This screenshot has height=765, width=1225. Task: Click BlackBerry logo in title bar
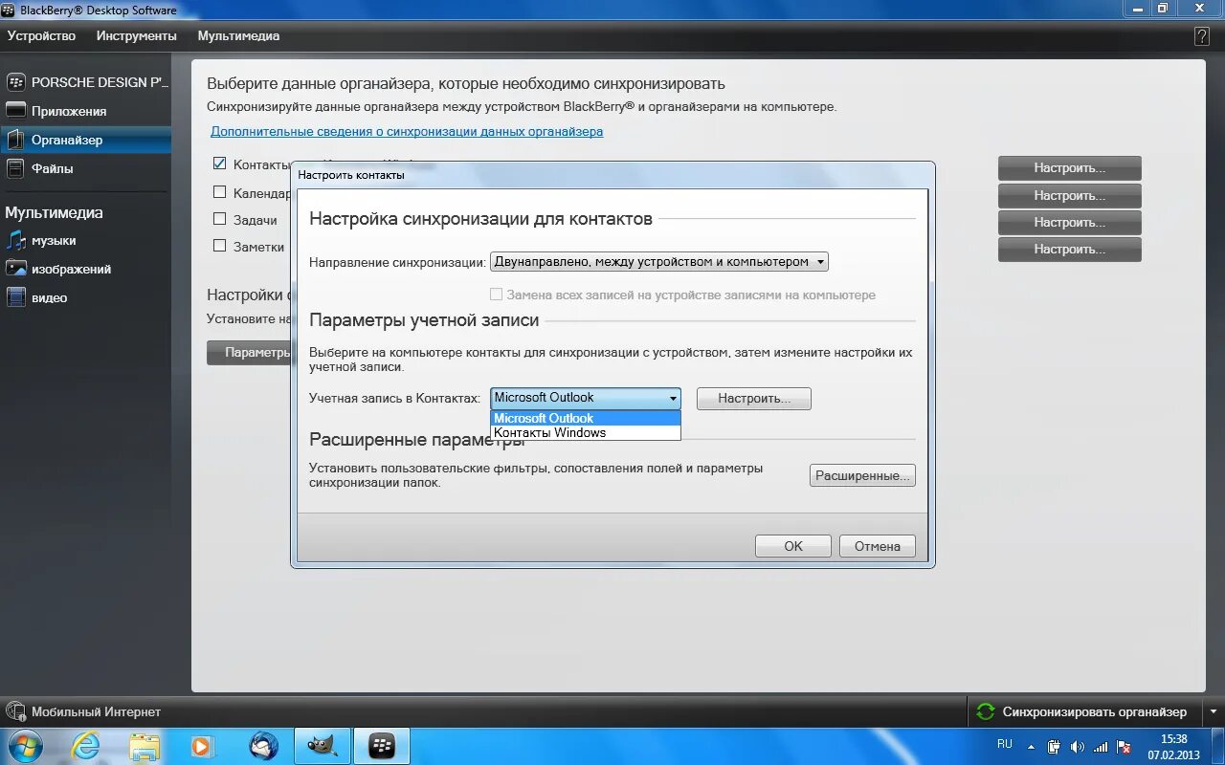click(x=10, y=10)
